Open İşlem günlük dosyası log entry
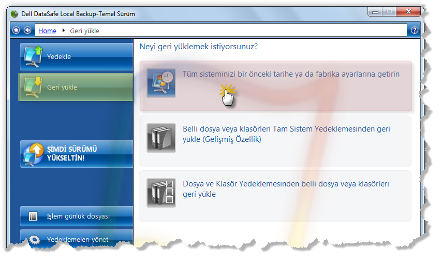This screenshot has height=261, width=442. pos(77,216)
